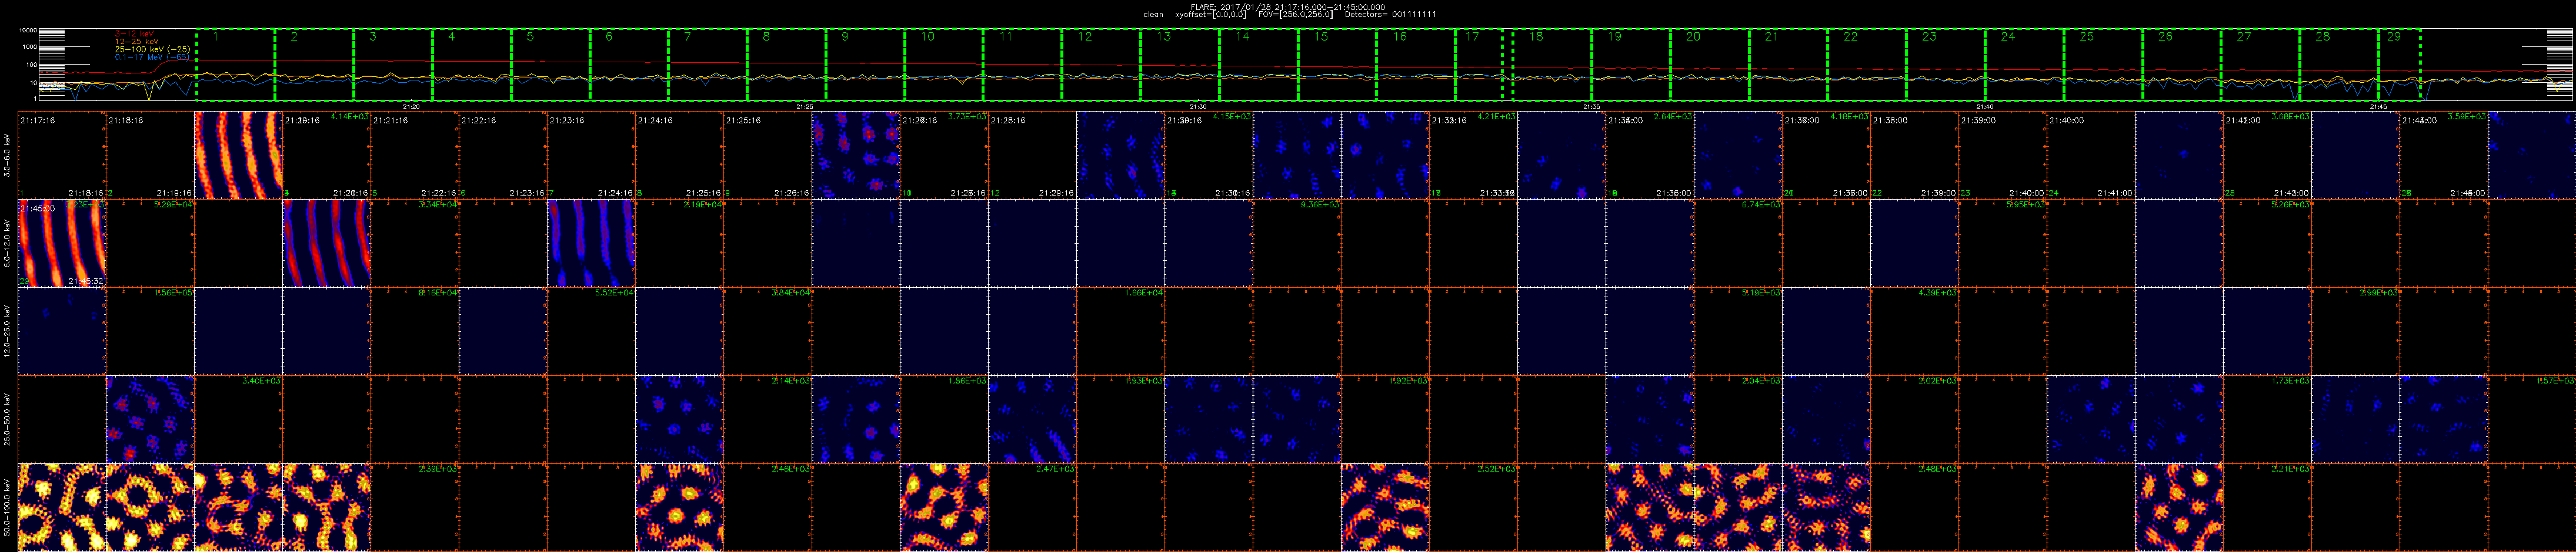The width and height of the screenshot is (2576, 552).
Task: Select time interval box 18 on light curve
Action: 1553,65
